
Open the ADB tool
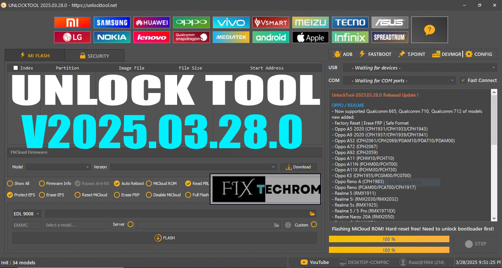click(x=343, y=54)
